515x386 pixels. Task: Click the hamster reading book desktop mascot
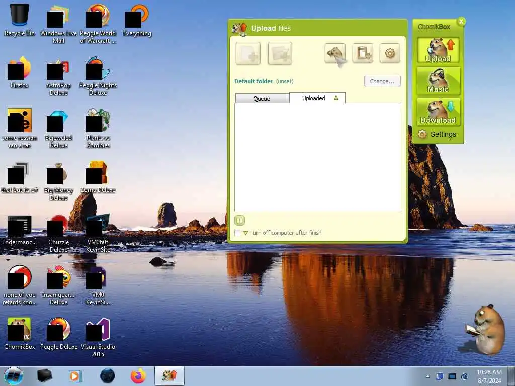[486, 329]
